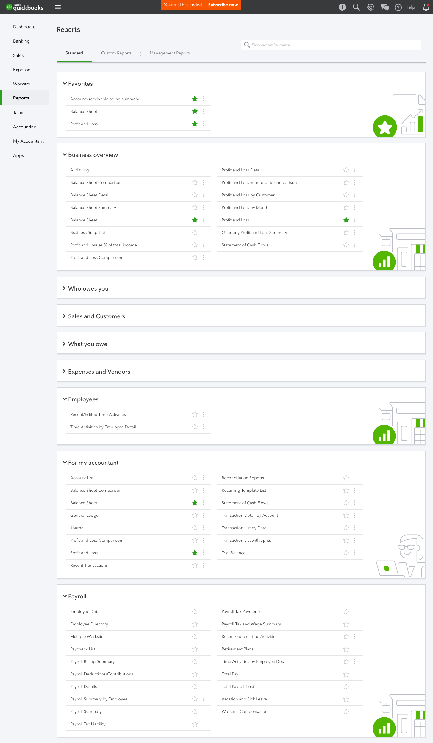Collapse the Business overview section

coord(65,155)
